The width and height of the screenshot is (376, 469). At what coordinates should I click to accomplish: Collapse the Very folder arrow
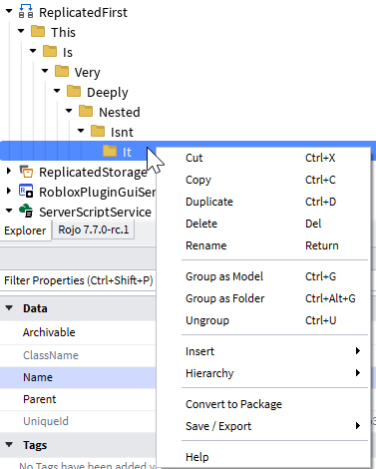[x=45, y=71]
